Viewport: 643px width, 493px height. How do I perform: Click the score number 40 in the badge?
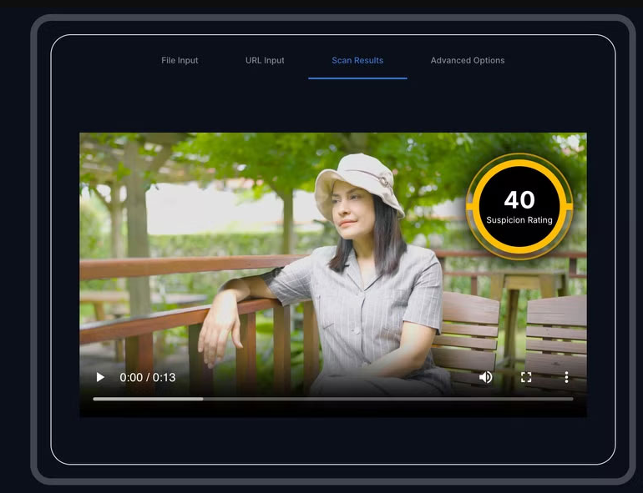pyautogui.click(x=519, y=200)
